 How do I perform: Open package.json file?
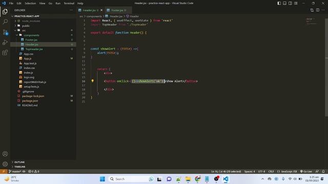pos(30,101)
